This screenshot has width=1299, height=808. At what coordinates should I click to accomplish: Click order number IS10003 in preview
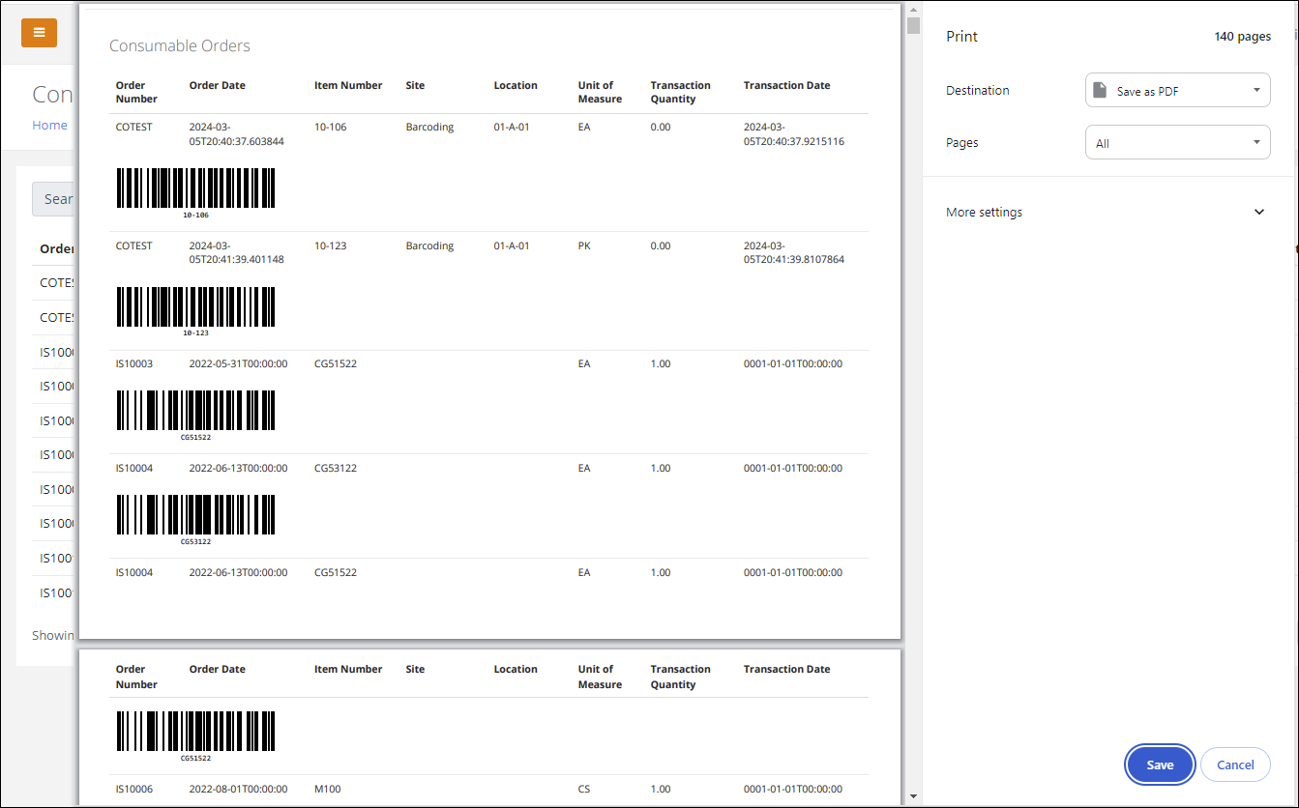coord(134,364)
